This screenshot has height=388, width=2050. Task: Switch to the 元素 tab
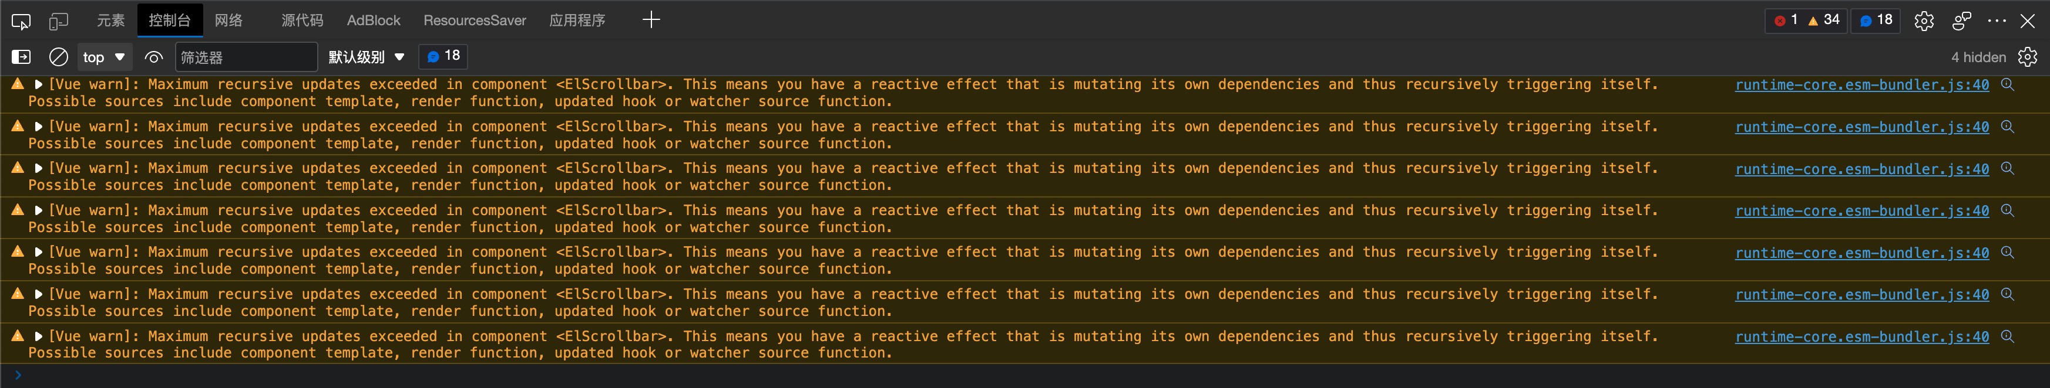(x=110, y=21)
